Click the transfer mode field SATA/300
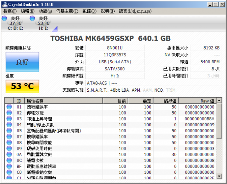This screenshot has width=227, height=184. (x=115, y=69)
